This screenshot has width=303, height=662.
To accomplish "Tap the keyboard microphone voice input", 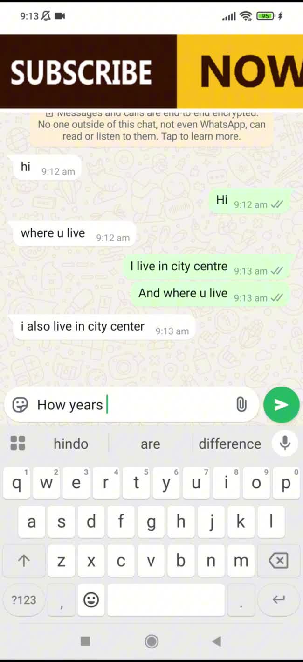I will pyautogui.click(x=285, y=443).
